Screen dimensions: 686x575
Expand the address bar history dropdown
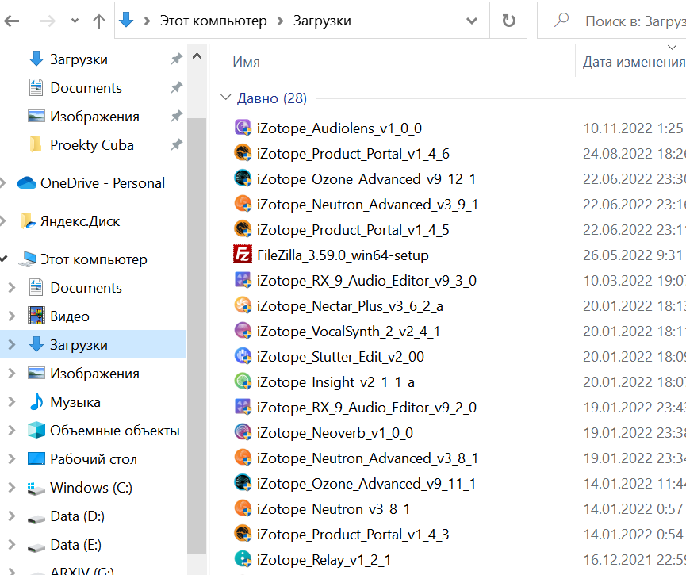472,21
